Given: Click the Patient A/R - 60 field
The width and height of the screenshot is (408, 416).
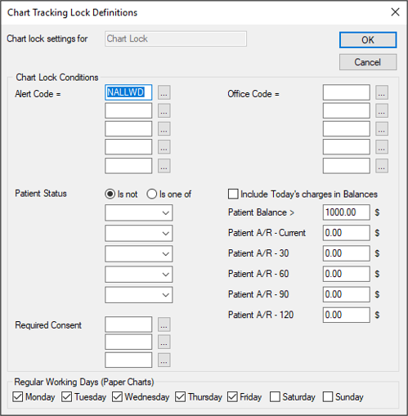Looking at the screenshot, I should coord(347,274).
